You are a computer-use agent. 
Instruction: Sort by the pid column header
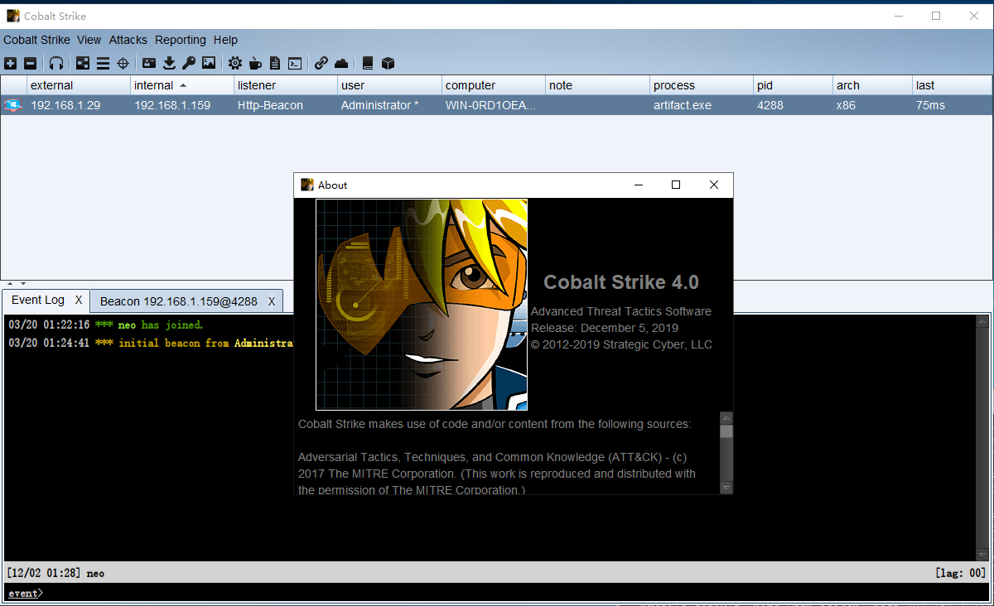[x=793, y=85]
